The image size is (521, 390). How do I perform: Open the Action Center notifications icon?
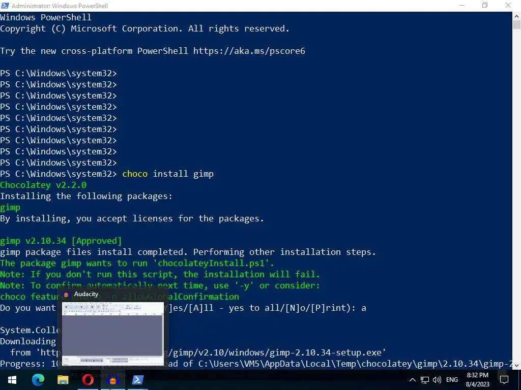pos(504,380)
